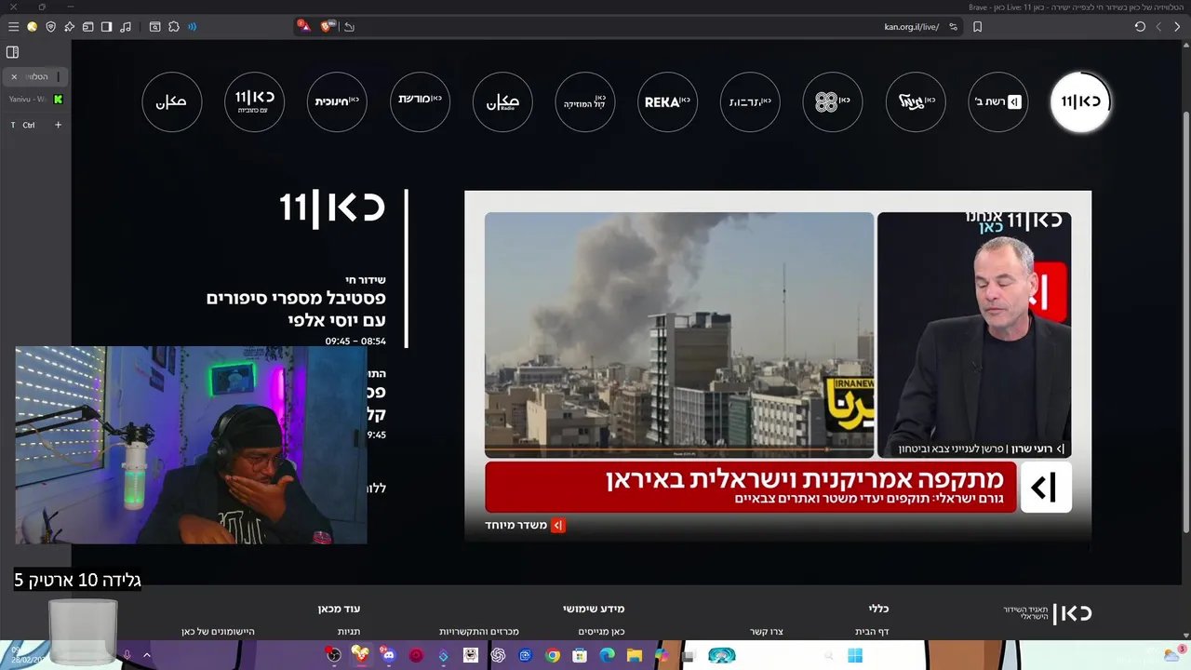Image resolution: width=1191 pixels, height=670 pixels.
Task: Close the active Kan live tab
Action: [x=14, y=76]
